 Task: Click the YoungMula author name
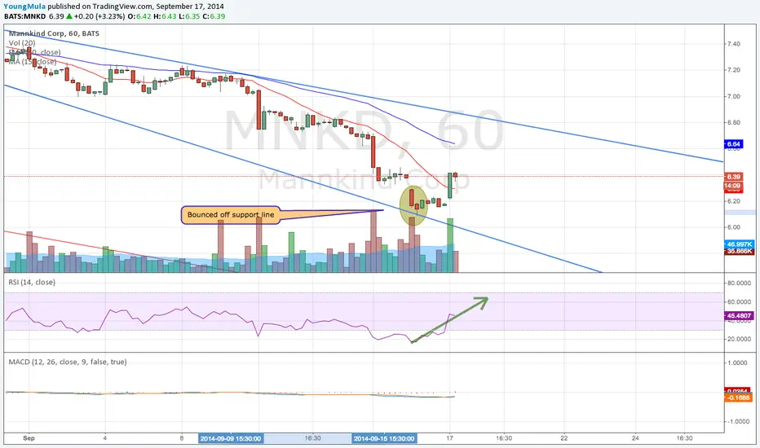(x=24, y=7)
